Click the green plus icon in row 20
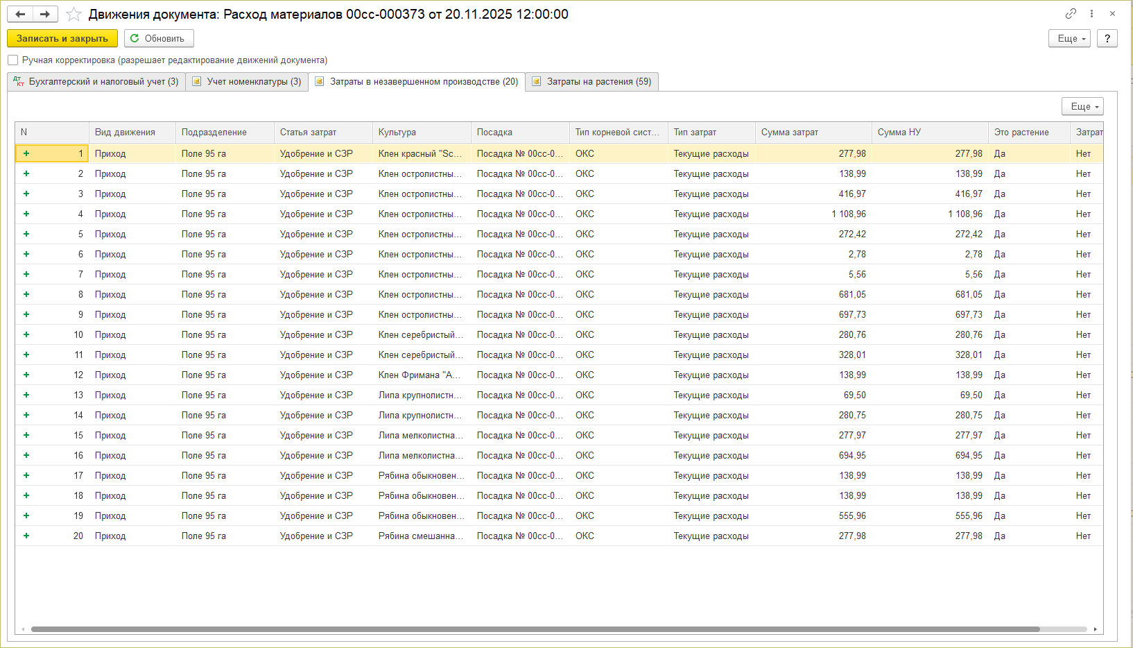Image resolution: width=1133 pixels, height=648 pixels. pos(26,536)
